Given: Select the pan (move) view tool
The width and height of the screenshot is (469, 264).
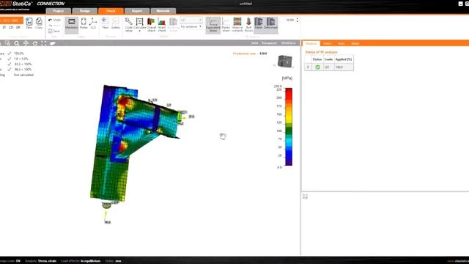Looking at the screenshot, I should click(x=26, y=43).
